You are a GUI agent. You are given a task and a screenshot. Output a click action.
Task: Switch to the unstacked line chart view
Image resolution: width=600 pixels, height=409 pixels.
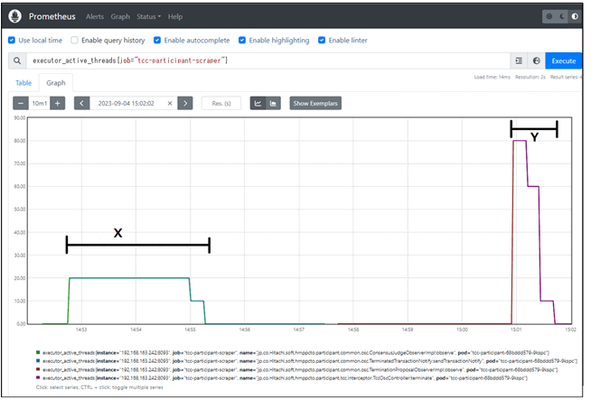258,104
